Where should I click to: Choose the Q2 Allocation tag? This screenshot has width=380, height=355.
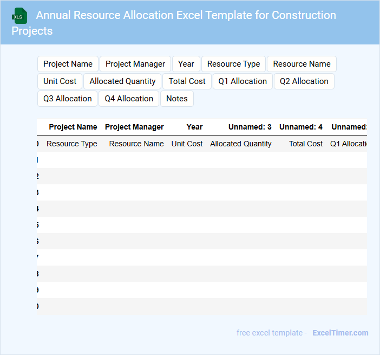coord(304,81)
